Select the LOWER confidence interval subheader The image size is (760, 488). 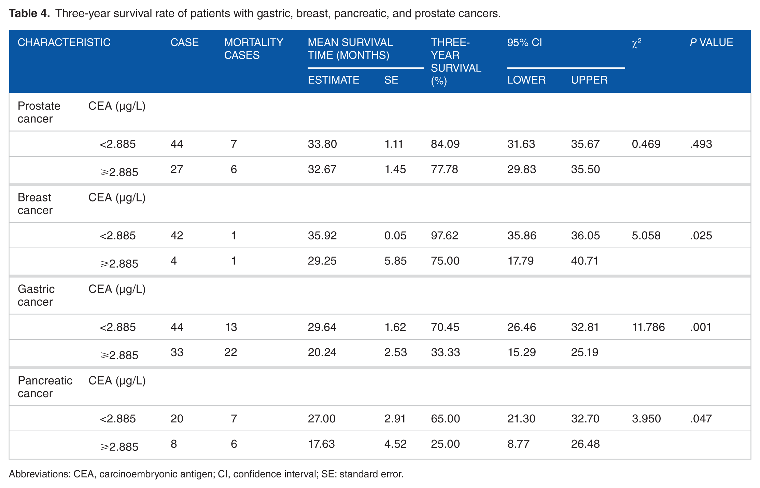point(526,80)
